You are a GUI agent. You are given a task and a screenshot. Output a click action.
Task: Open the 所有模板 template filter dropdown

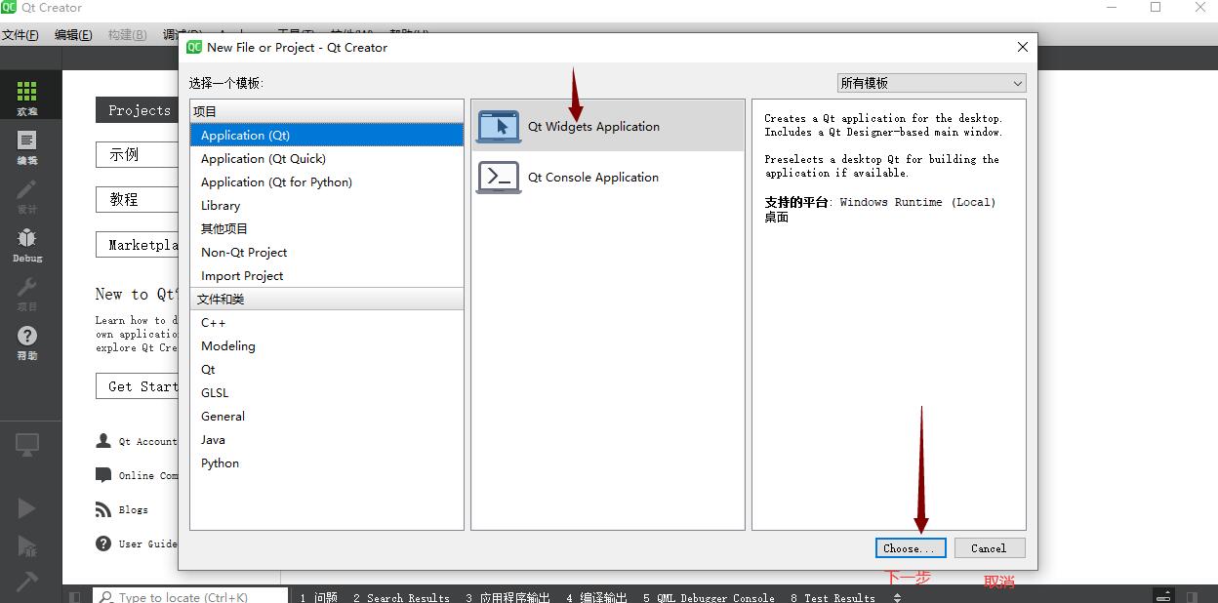pyautogui.click(x=932, y=83)
